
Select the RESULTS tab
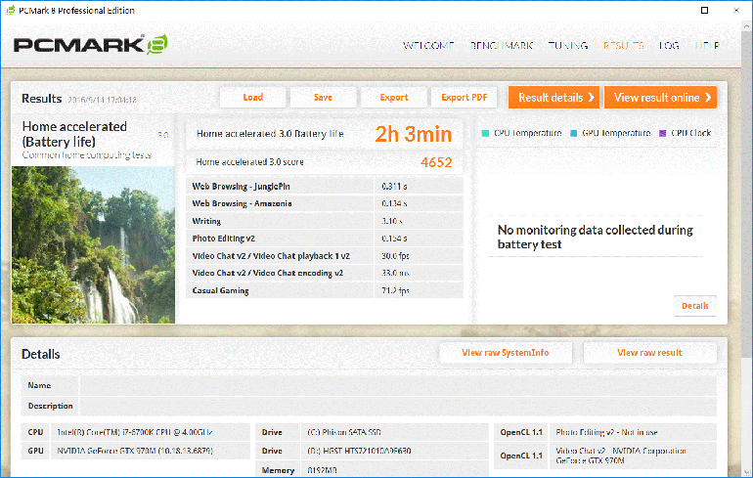[x=623, y=46]
